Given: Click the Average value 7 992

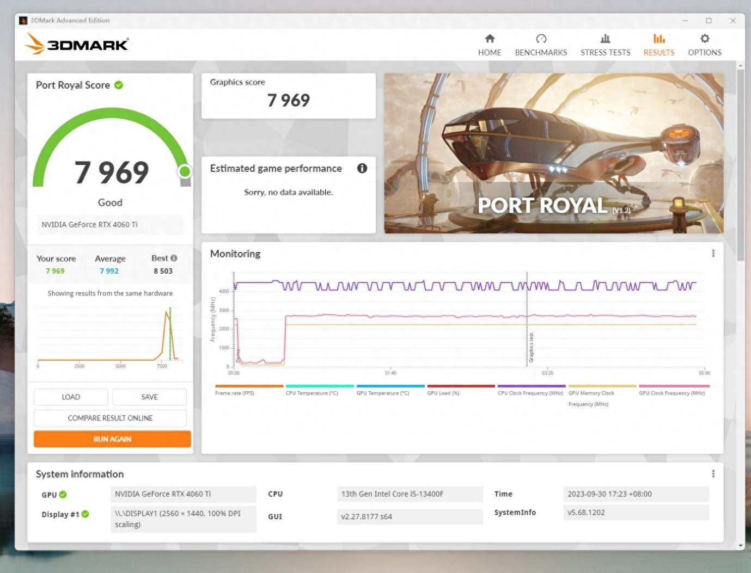Looking at the screenshot, I should pos(109,271).
